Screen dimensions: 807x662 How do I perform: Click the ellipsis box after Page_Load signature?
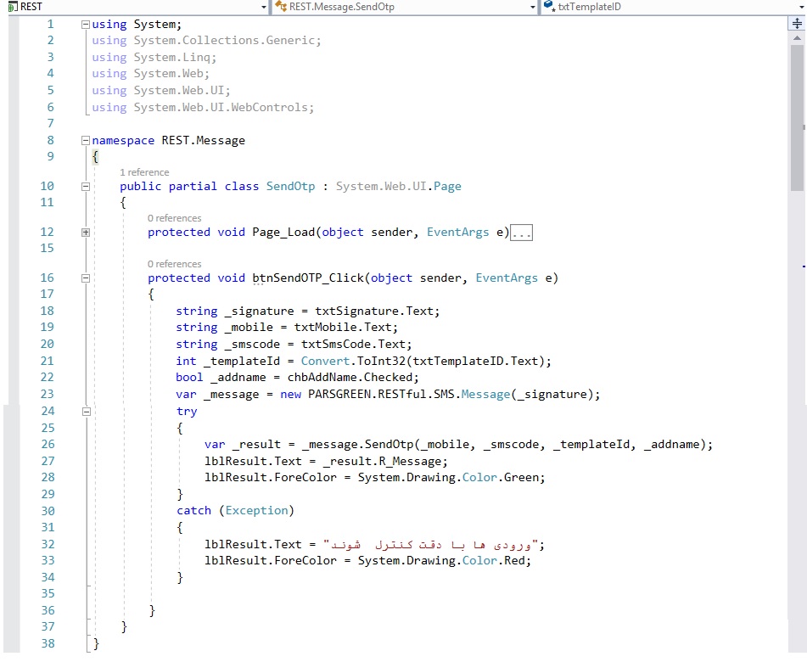[522, 233]
